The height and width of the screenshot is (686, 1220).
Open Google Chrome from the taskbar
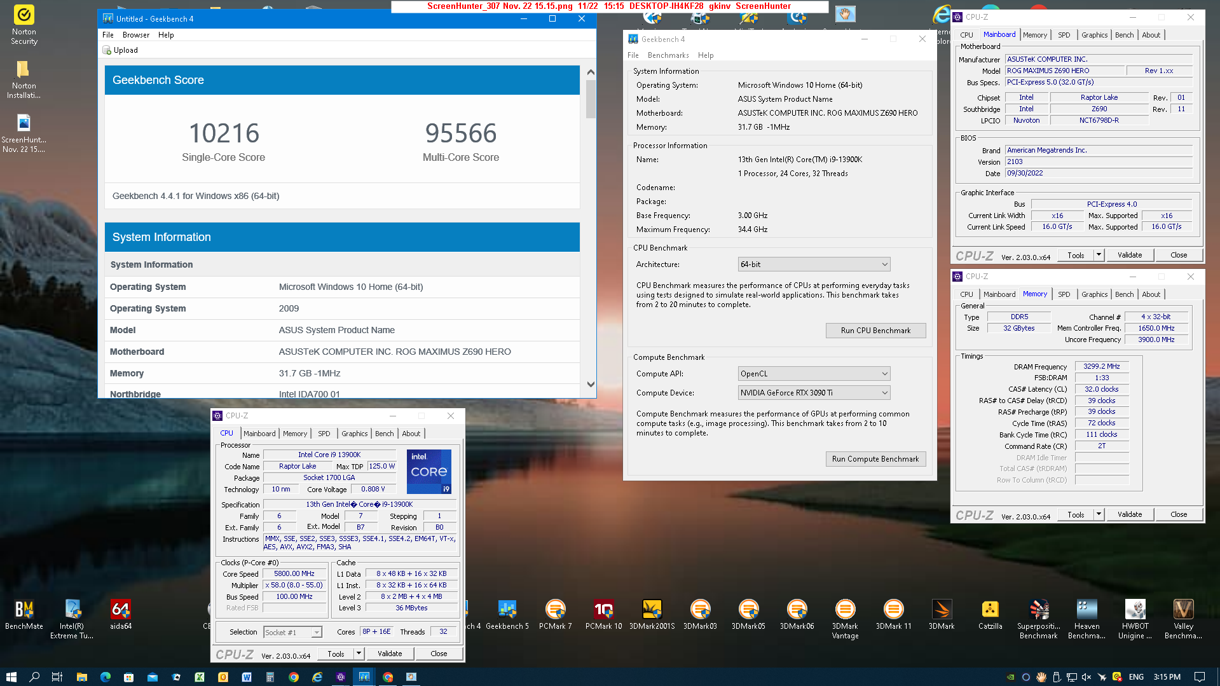click(293, 677)
